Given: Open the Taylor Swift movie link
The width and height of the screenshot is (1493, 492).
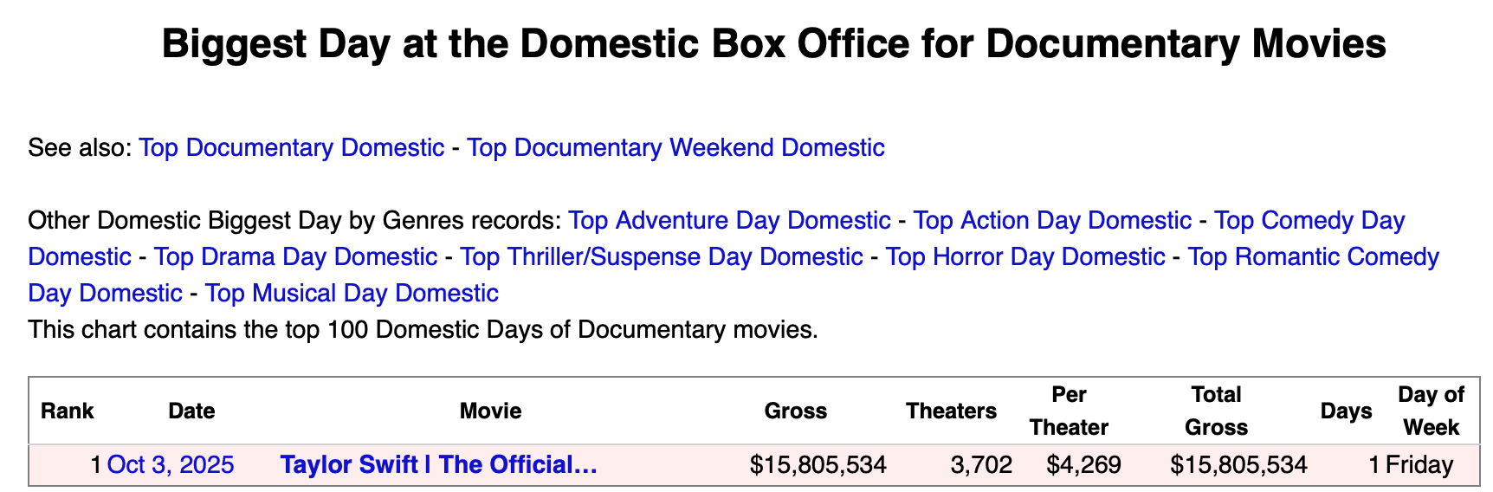Looking at the screenshot, I should coord(439,465).
